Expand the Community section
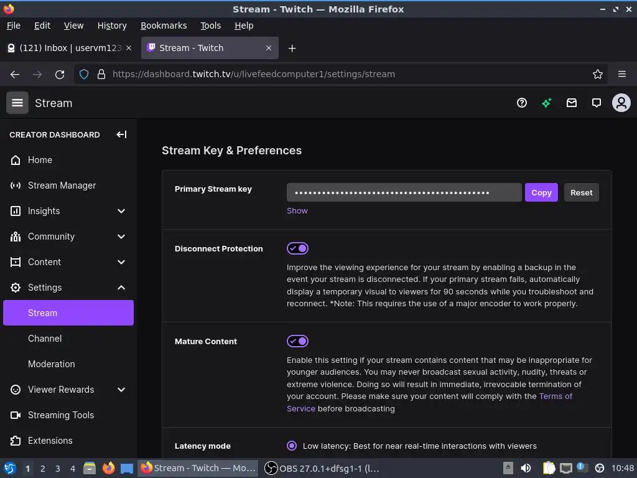637x478 pixels. click(x=121, y=237)
